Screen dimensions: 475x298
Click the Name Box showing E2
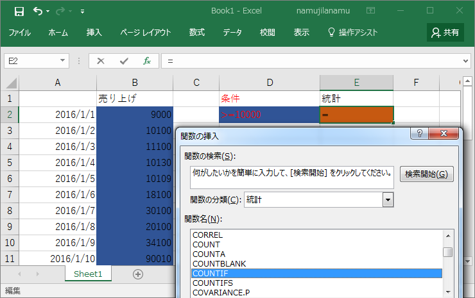tap(31, 61)
